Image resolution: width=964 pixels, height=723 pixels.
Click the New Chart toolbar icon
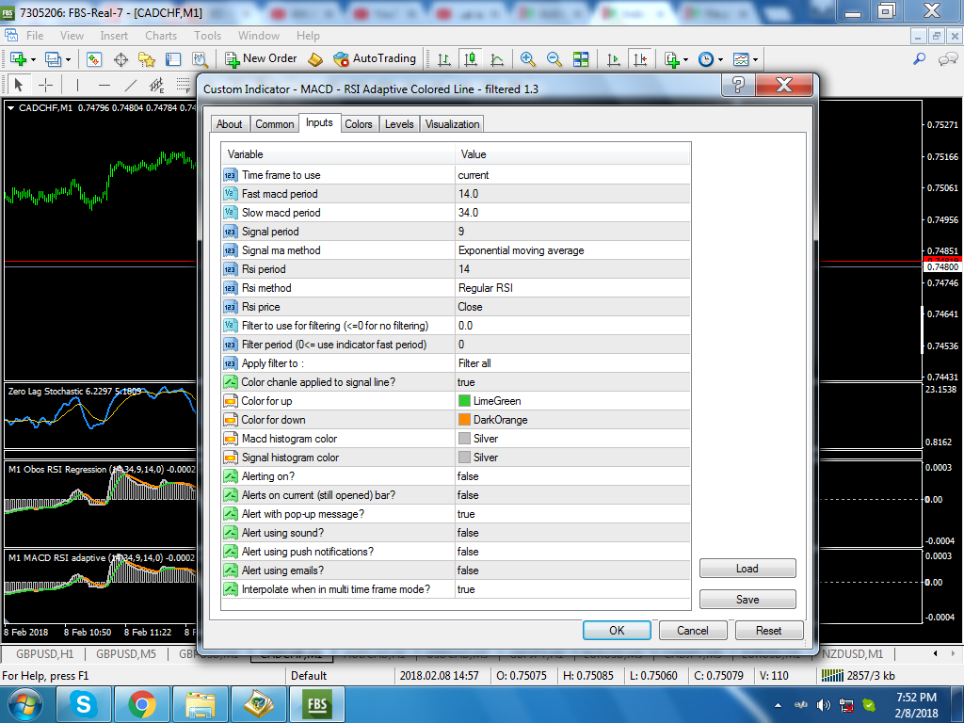(x=18, y=59)
